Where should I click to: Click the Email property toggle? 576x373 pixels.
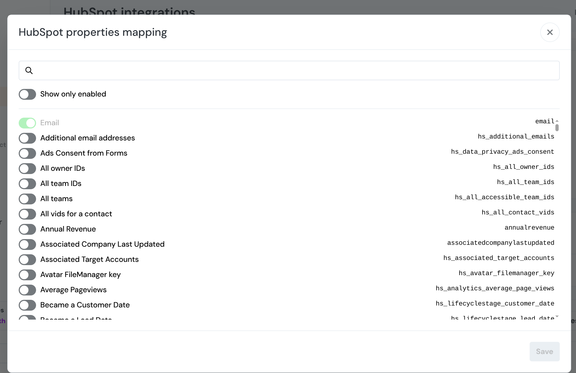(x=27, y=123)
